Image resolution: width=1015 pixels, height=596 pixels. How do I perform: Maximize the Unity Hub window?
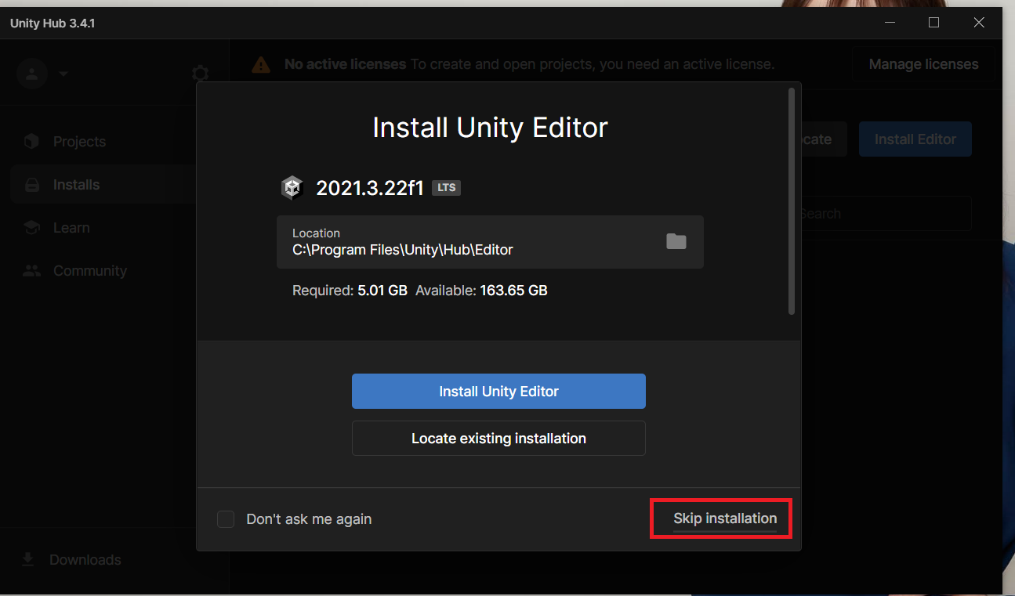click(933, 23)
